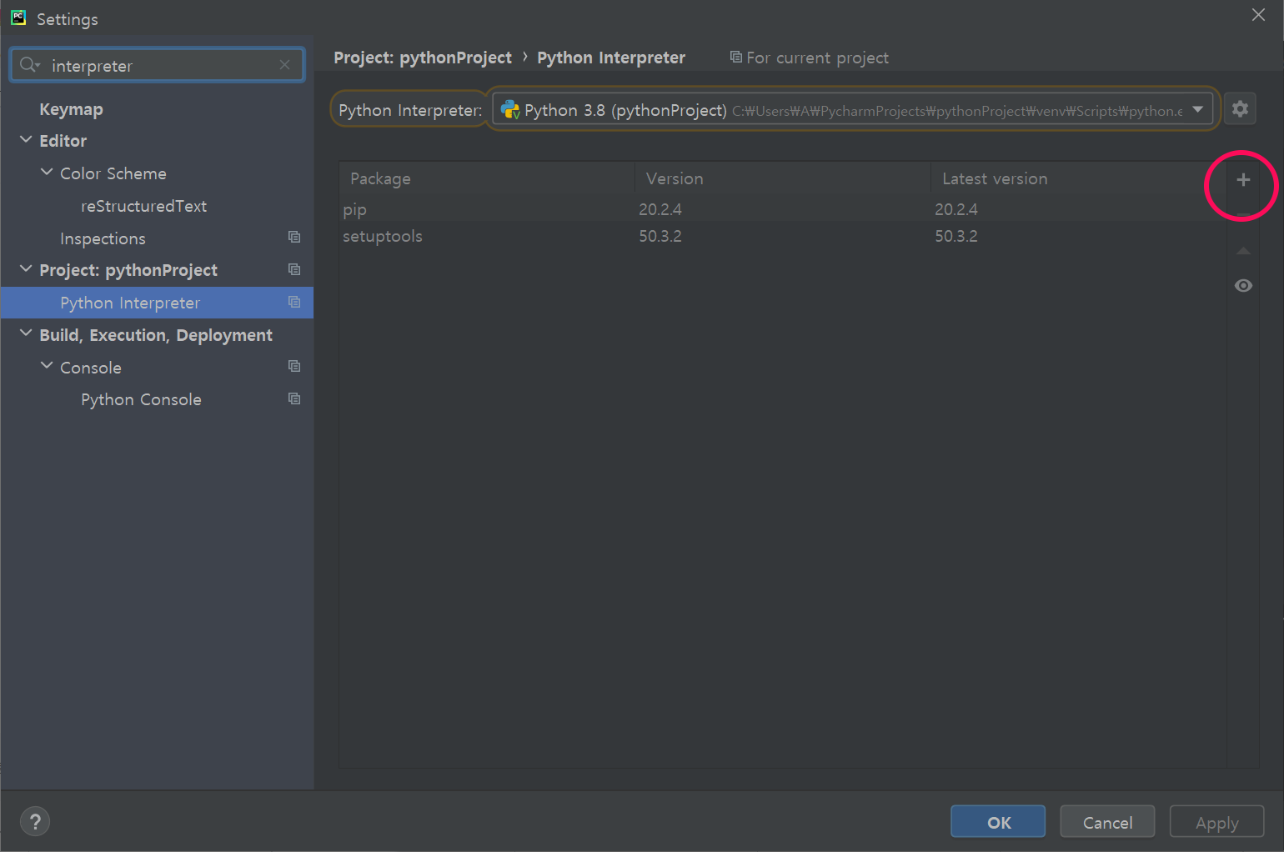Collapse the Color Scheme tree node
1284x852 pixels.
click(47, 172)
